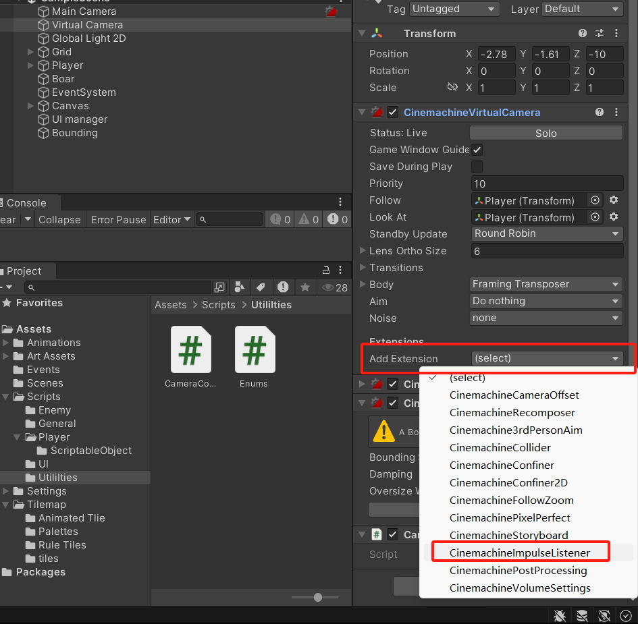Toggle warning messages count in Console
Viewport: 638px width, 624px height.
point(309,219)
